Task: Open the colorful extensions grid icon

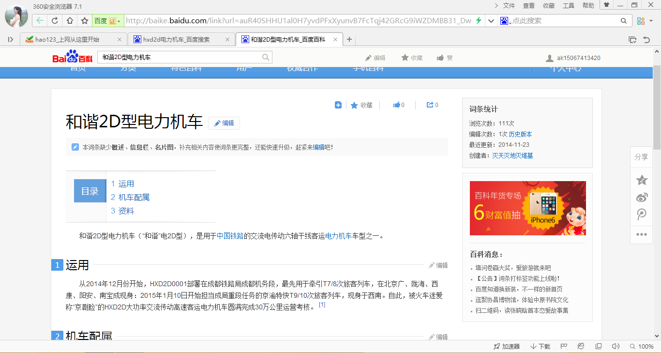Action: coord(641,21)
